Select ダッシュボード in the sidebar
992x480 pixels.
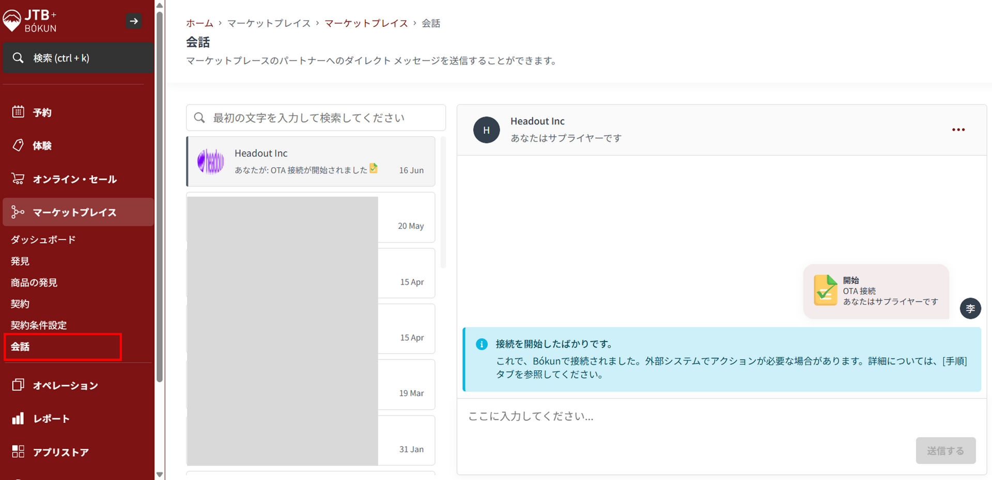point(43,239)
